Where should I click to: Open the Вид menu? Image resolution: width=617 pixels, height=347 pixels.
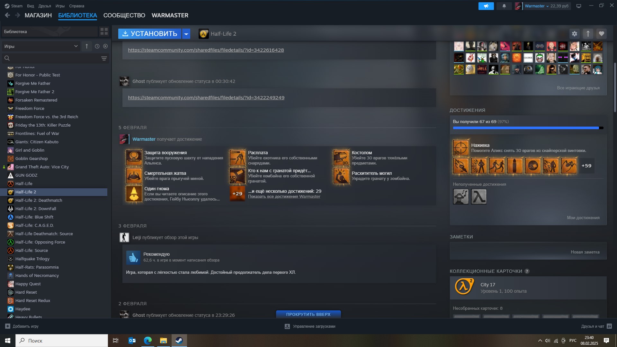click(30, 6)
